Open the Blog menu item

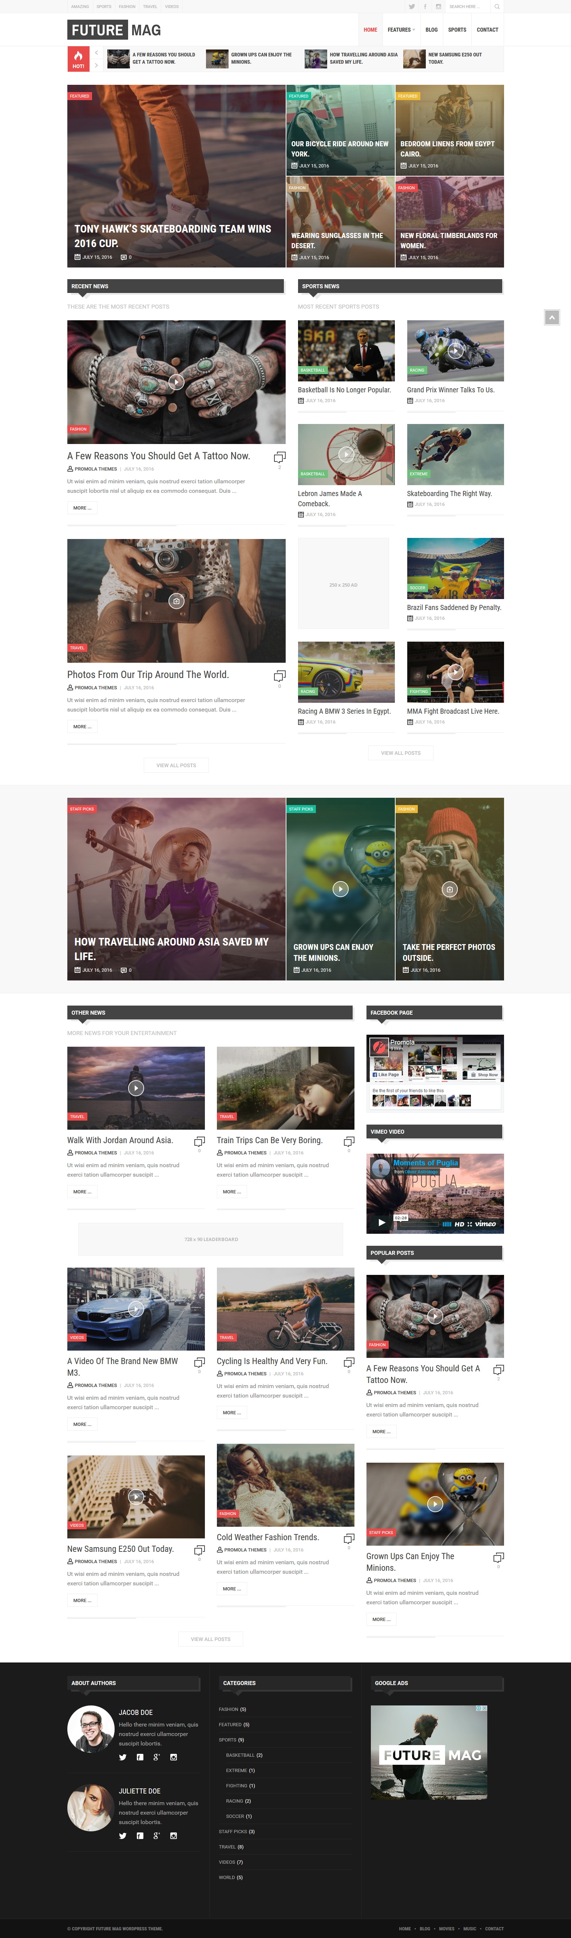[x=431, y=30]
